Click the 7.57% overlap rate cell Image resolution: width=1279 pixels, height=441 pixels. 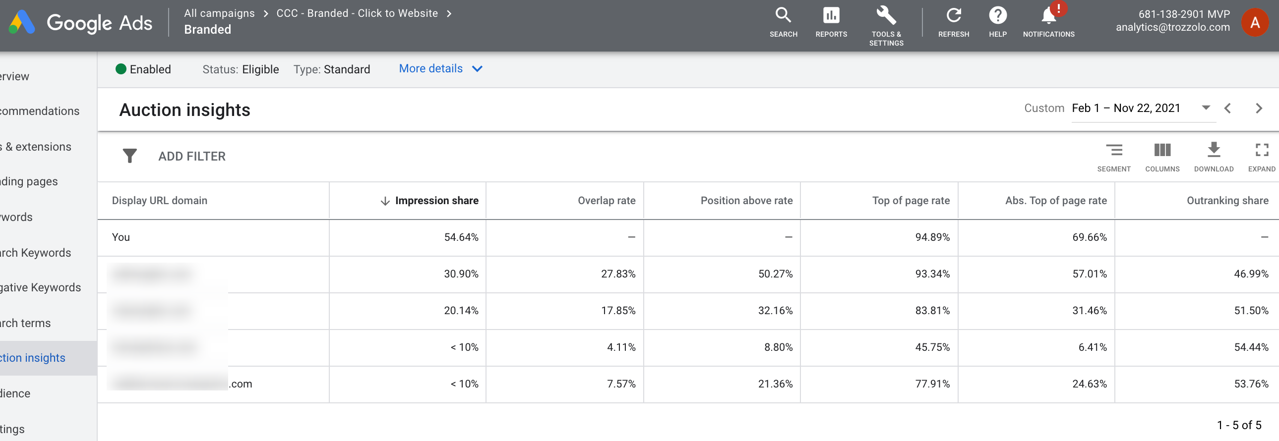[621, 384]
